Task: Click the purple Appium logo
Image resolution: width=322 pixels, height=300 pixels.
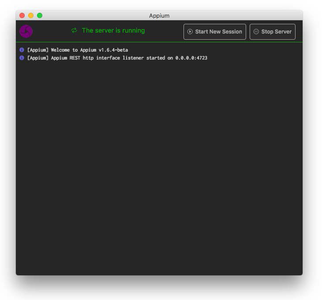Action: [x=26, y=31]
